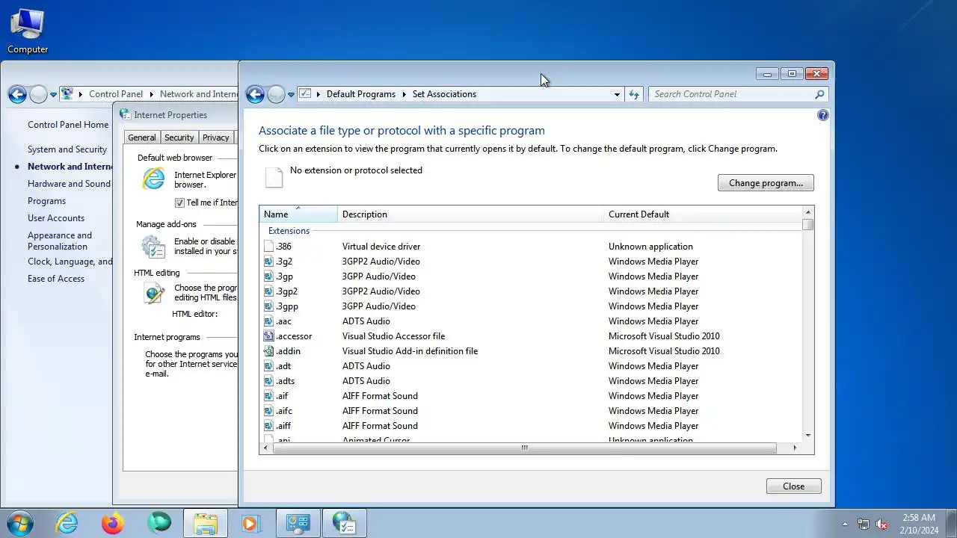Open System and Security category
Screen dimensions: 957x538
67,149
